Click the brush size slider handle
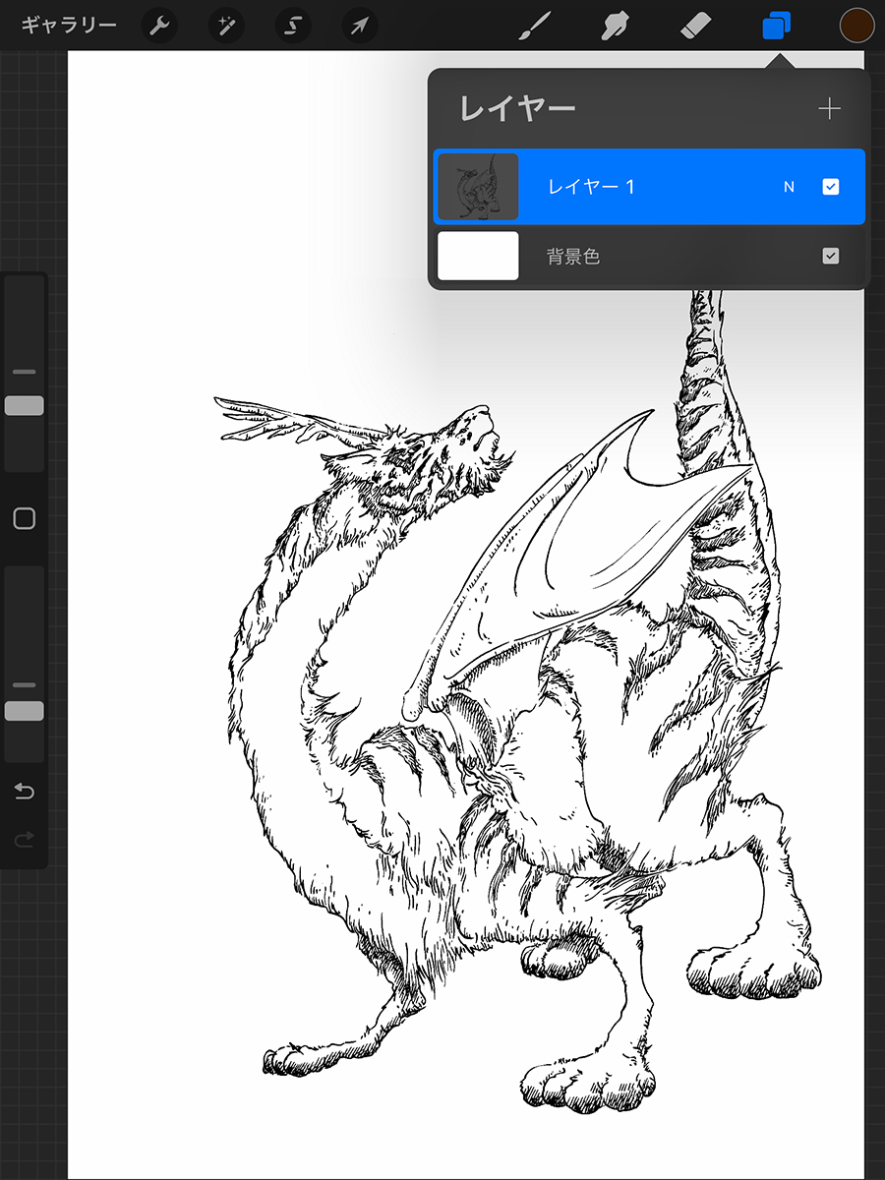This screenshot has height=1180, width=885. [x=25, y=406]
